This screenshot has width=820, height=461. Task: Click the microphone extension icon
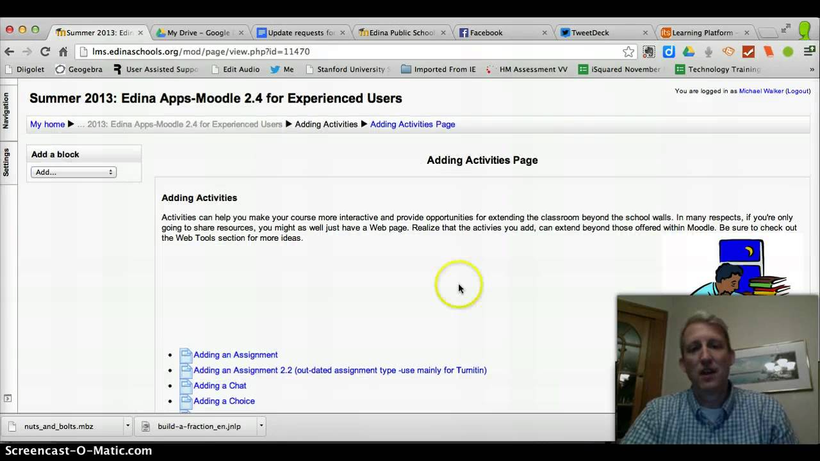(709, 52)
